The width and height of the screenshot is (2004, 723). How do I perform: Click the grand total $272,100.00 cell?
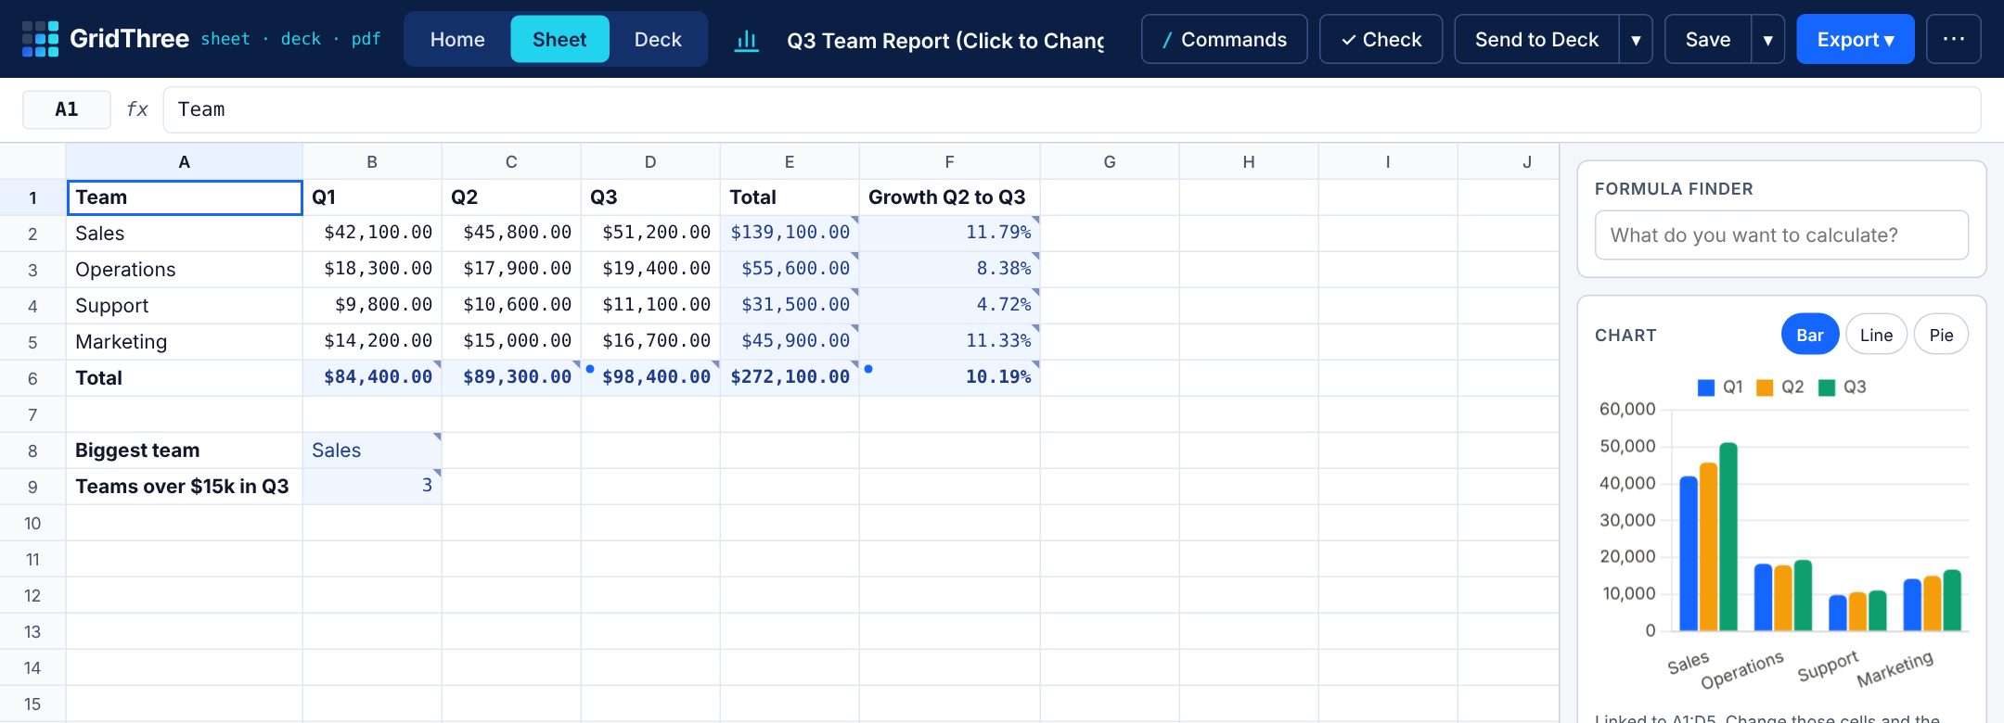[x=790, y=378]
